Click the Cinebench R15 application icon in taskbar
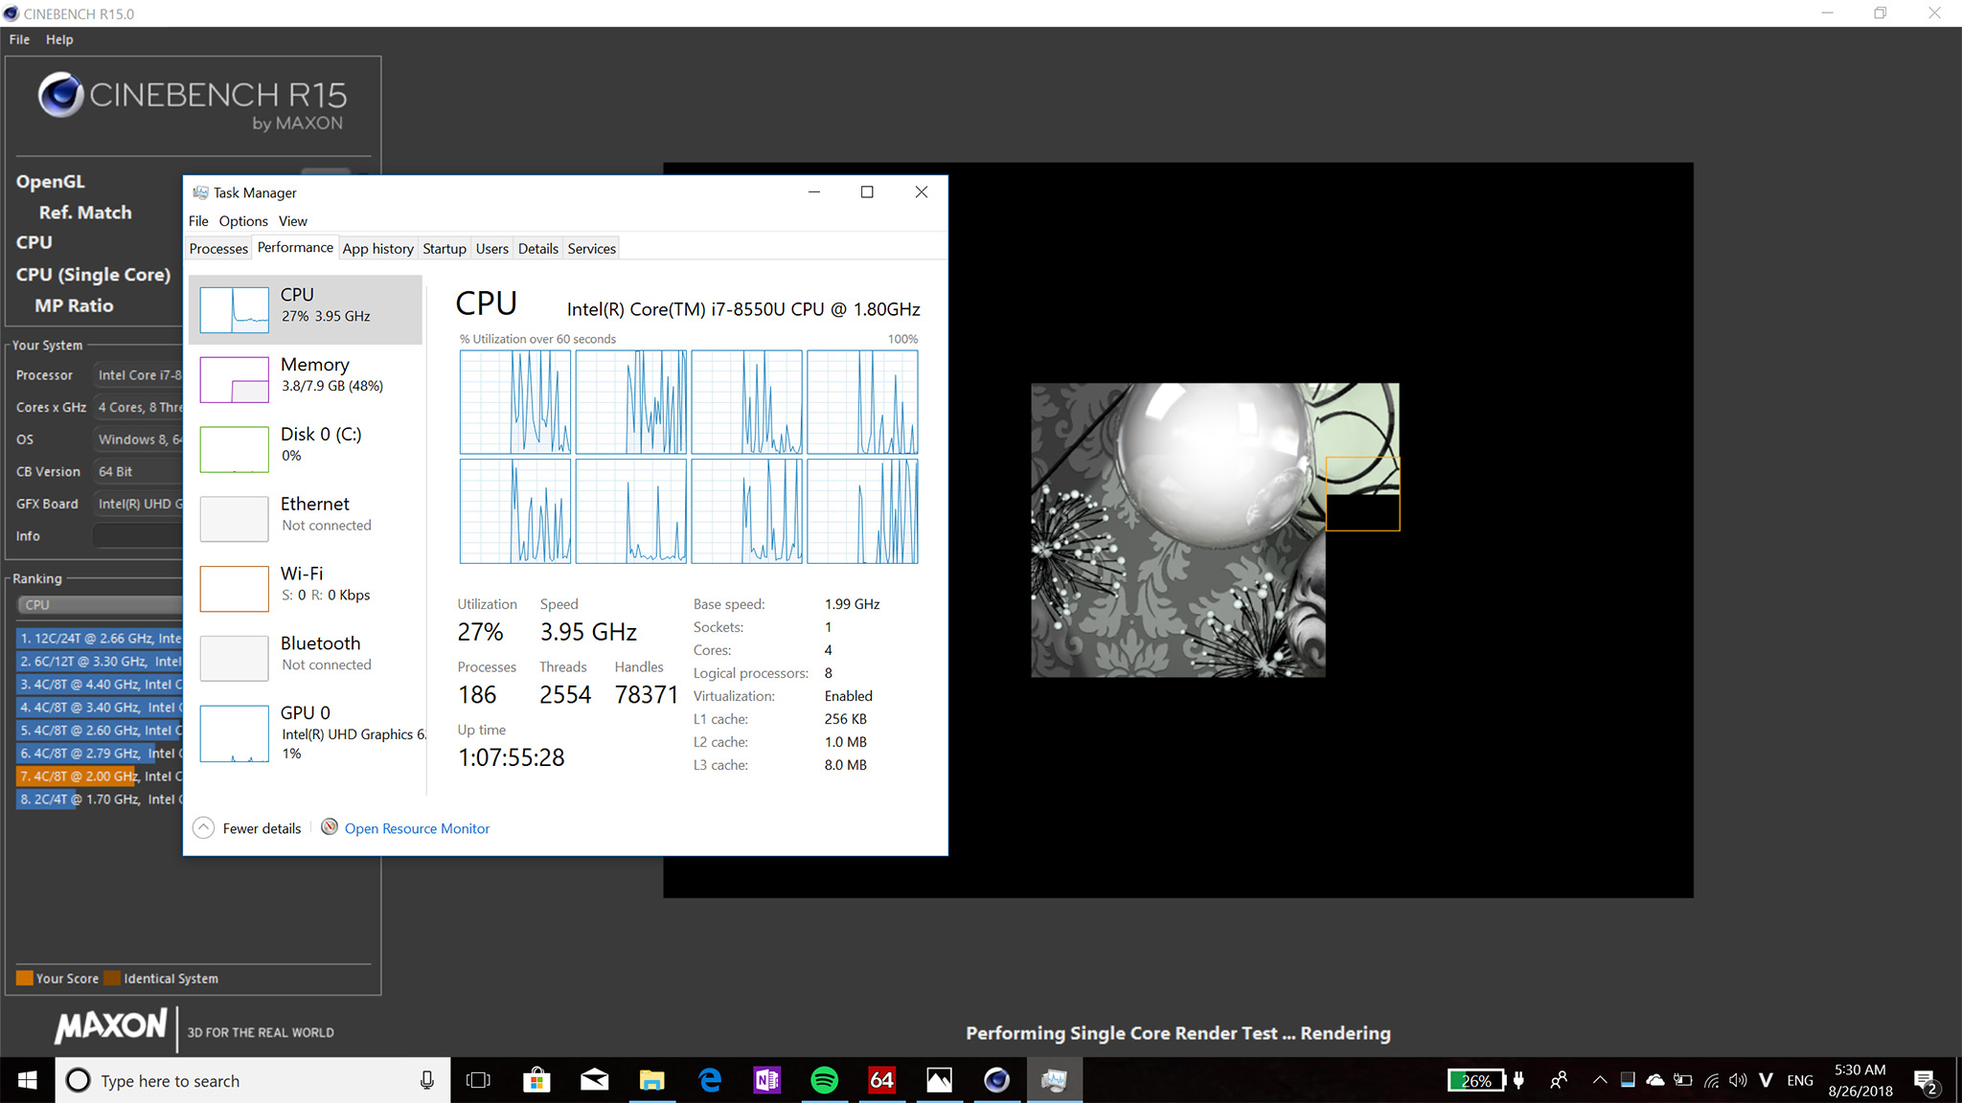Viewport: 1962px width, 1103px height. point(997,1080)
